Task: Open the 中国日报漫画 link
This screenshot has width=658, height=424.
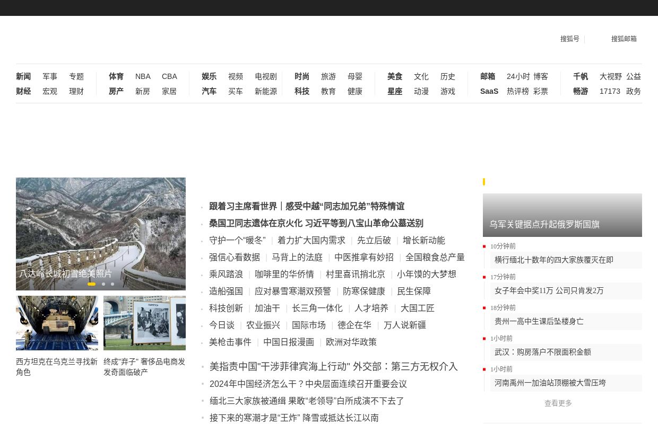Action: tap(289, 342)
